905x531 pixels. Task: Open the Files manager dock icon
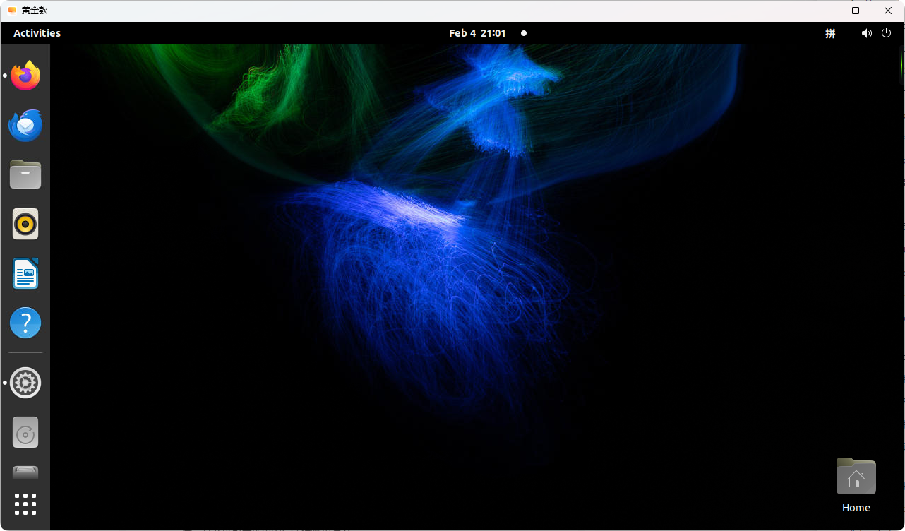click(x=25, y=174)
